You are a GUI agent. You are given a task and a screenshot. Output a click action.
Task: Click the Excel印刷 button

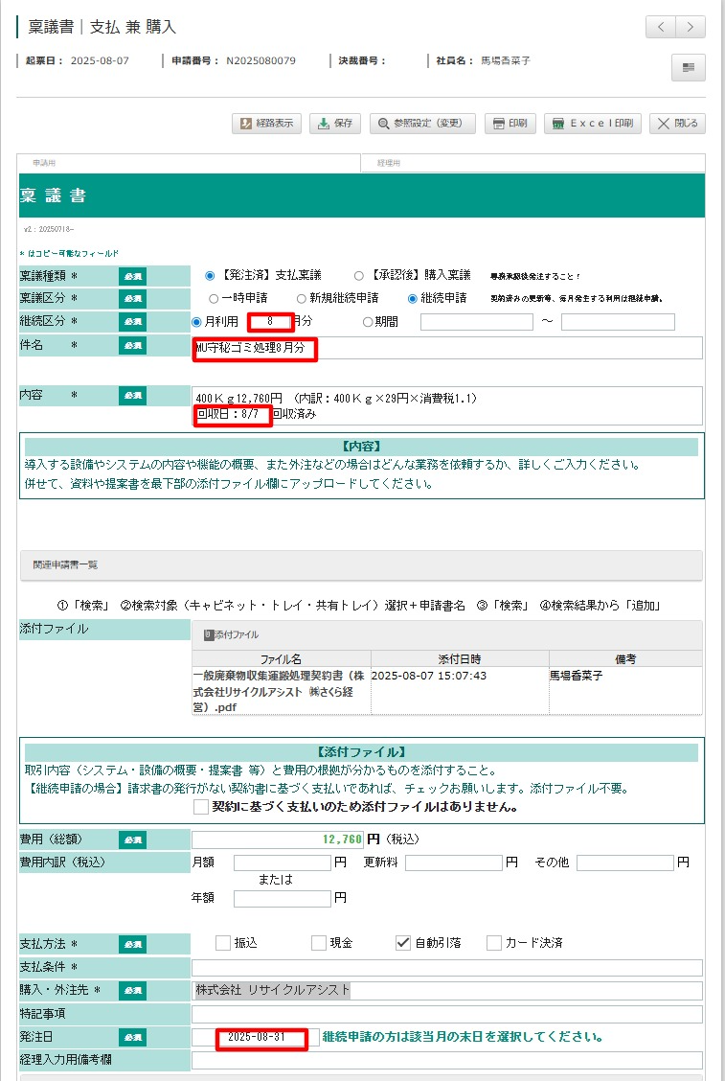tap(593, 124)
